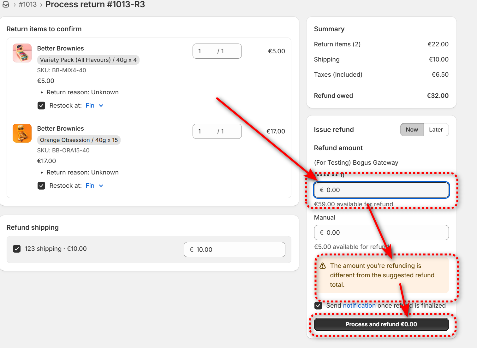
Task: Open the notification link
Action: point(359,306)
